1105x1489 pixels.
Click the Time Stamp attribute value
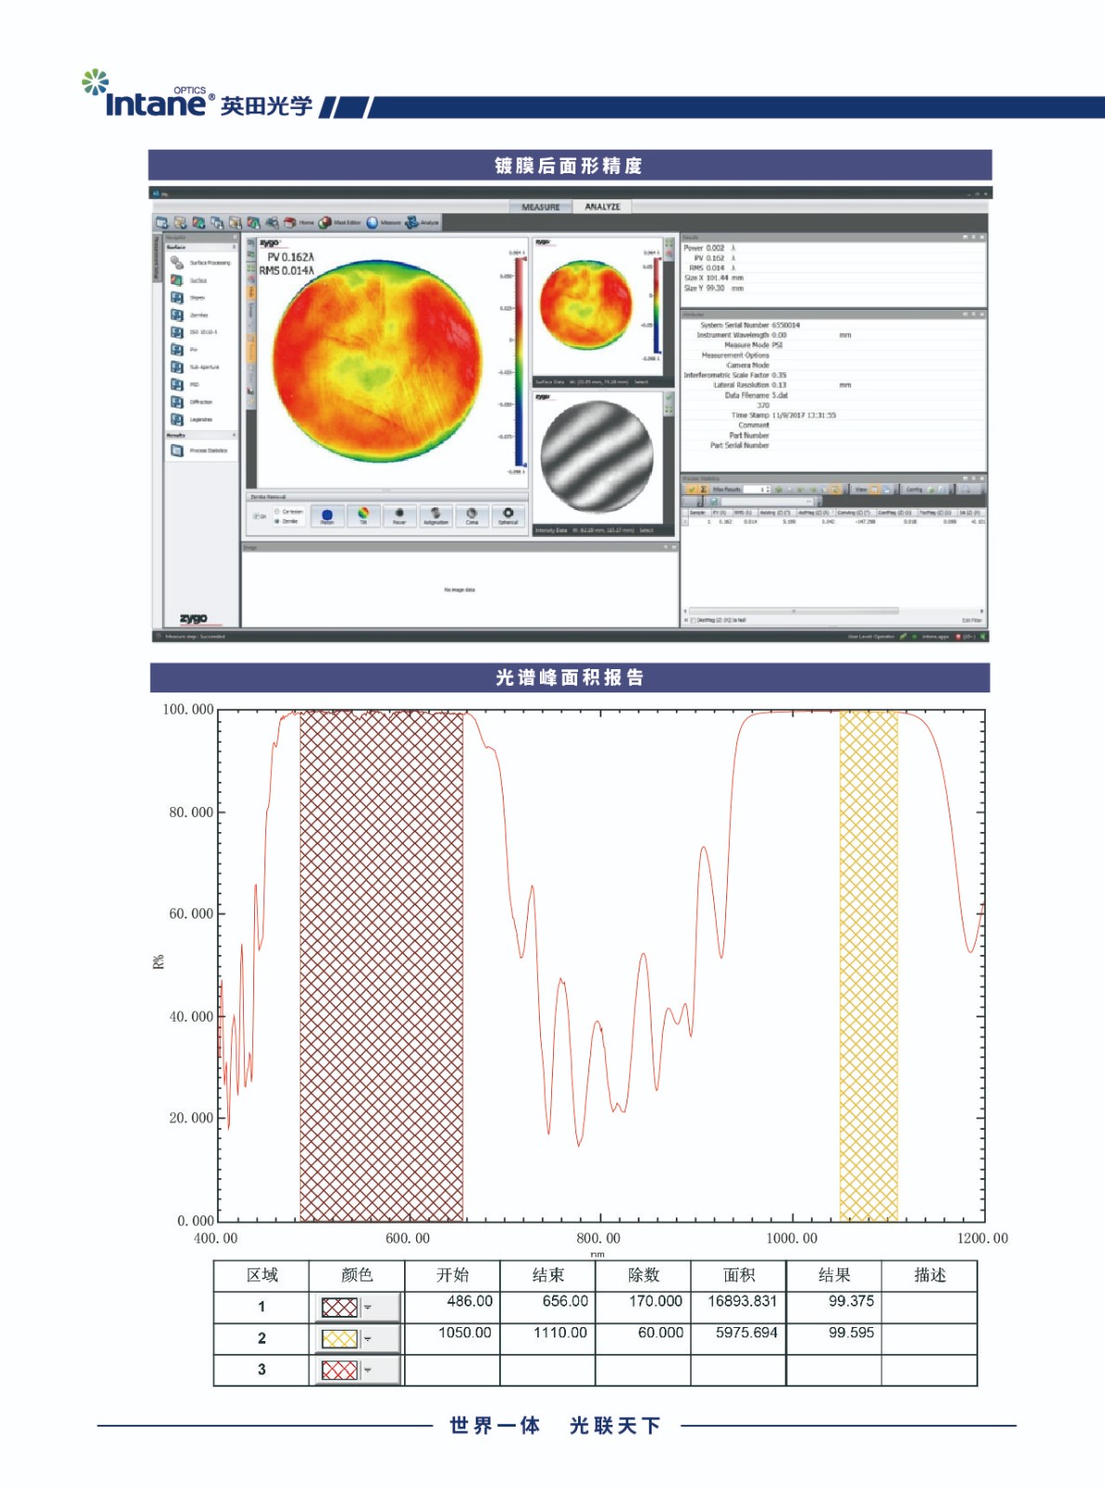click(804, 415)
